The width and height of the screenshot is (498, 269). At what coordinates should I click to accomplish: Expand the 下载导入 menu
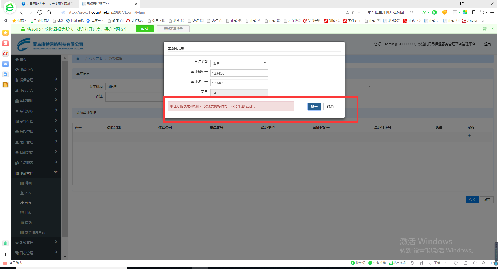click(x=36, y=90)
